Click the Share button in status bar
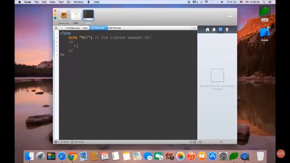The height and width of the screenshot is (163, 290). coord(65,142)
